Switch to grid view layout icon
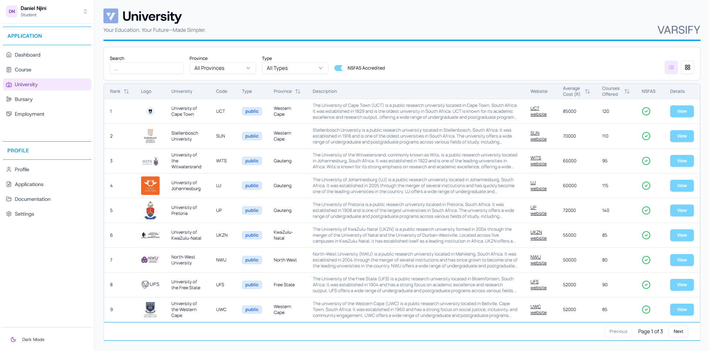Viewport: 709px width, 351px height. (x=687, y=67)
